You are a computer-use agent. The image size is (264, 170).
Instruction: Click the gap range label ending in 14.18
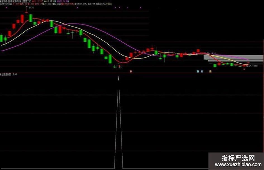point(210,53)
